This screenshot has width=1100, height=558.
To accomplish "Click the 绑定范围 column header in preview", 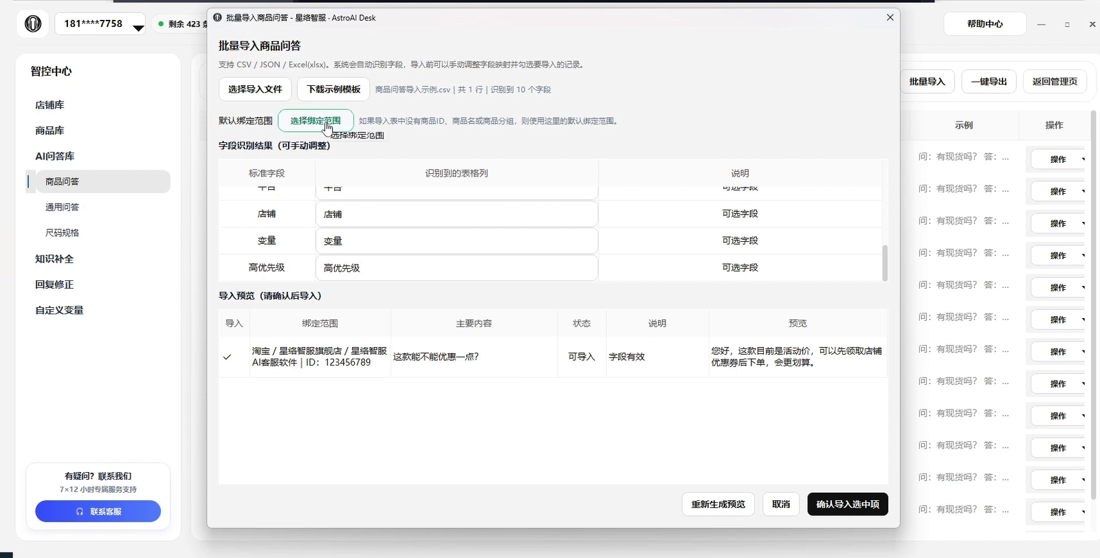I will [x=320, y=323].
